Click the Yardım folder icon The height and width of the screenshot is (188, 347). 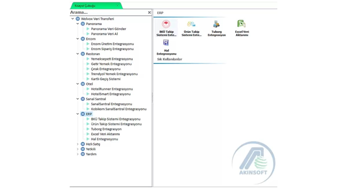pos(83,154)
